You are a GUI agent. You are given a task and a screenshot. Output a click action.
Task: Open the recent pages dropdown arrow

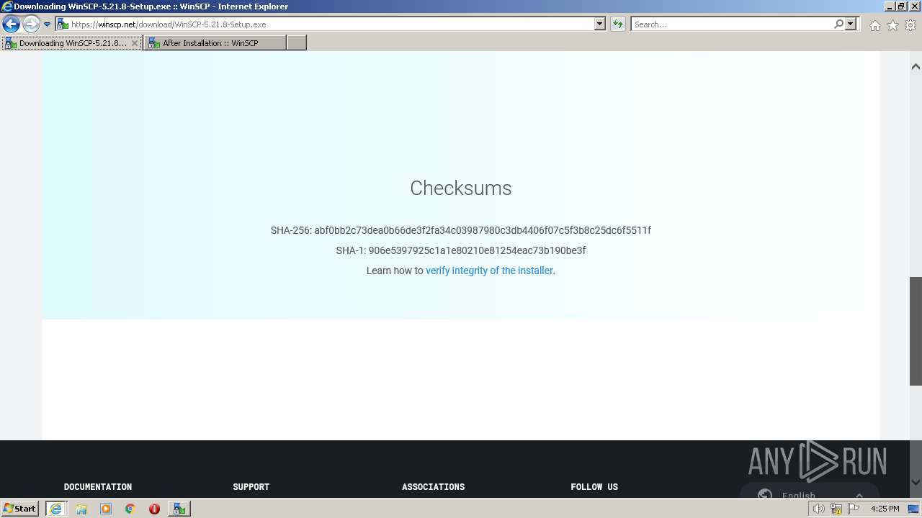pyautogui.click(x=48, y=24)
